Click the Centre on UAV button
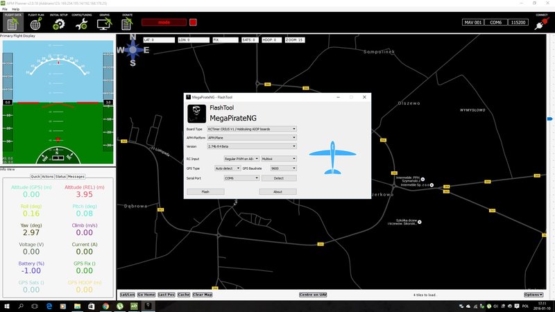The height and width of the screenshot is (312, 555). [313, 295]
